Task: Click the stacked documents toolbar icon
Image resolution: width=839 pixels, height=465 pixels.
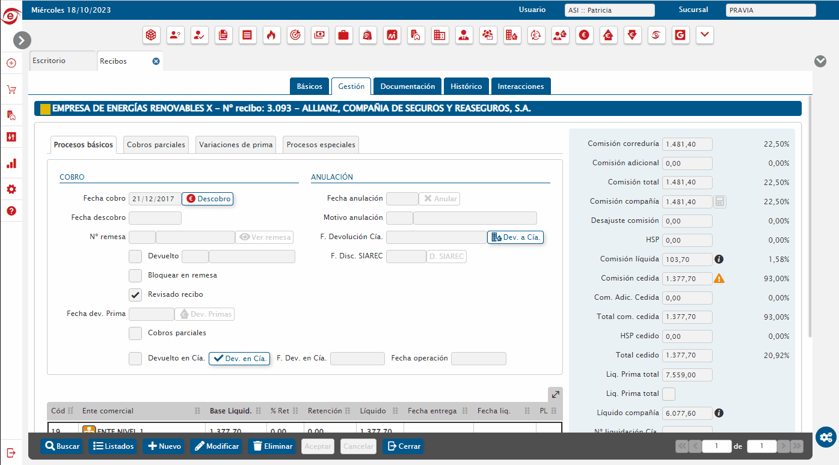Action: pyautogui.click(x=224, y=35)
